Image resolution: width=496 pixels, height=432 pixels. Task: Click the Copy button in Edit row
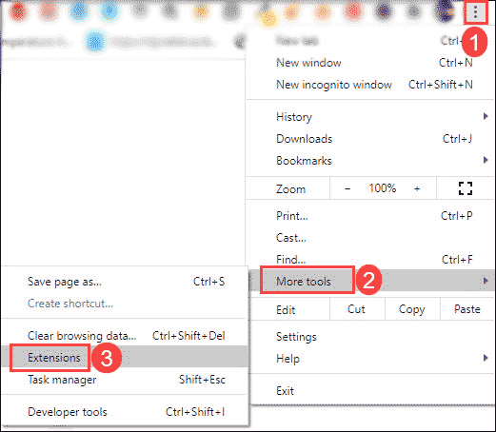coord(412,309)
